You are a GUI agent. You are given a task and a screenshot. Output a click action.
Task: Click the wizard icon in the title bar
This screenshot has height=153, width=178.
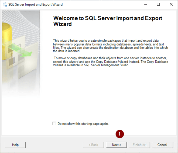tap(5, 4)
